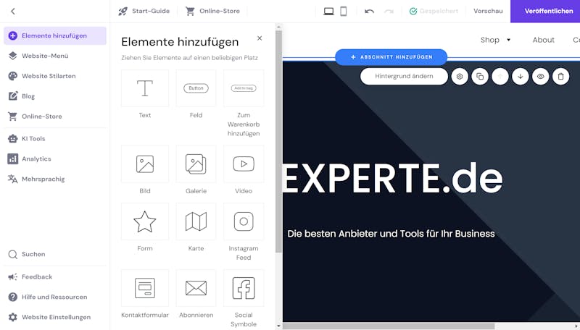Click Hintergrund ändern

(x=404, y=77)
